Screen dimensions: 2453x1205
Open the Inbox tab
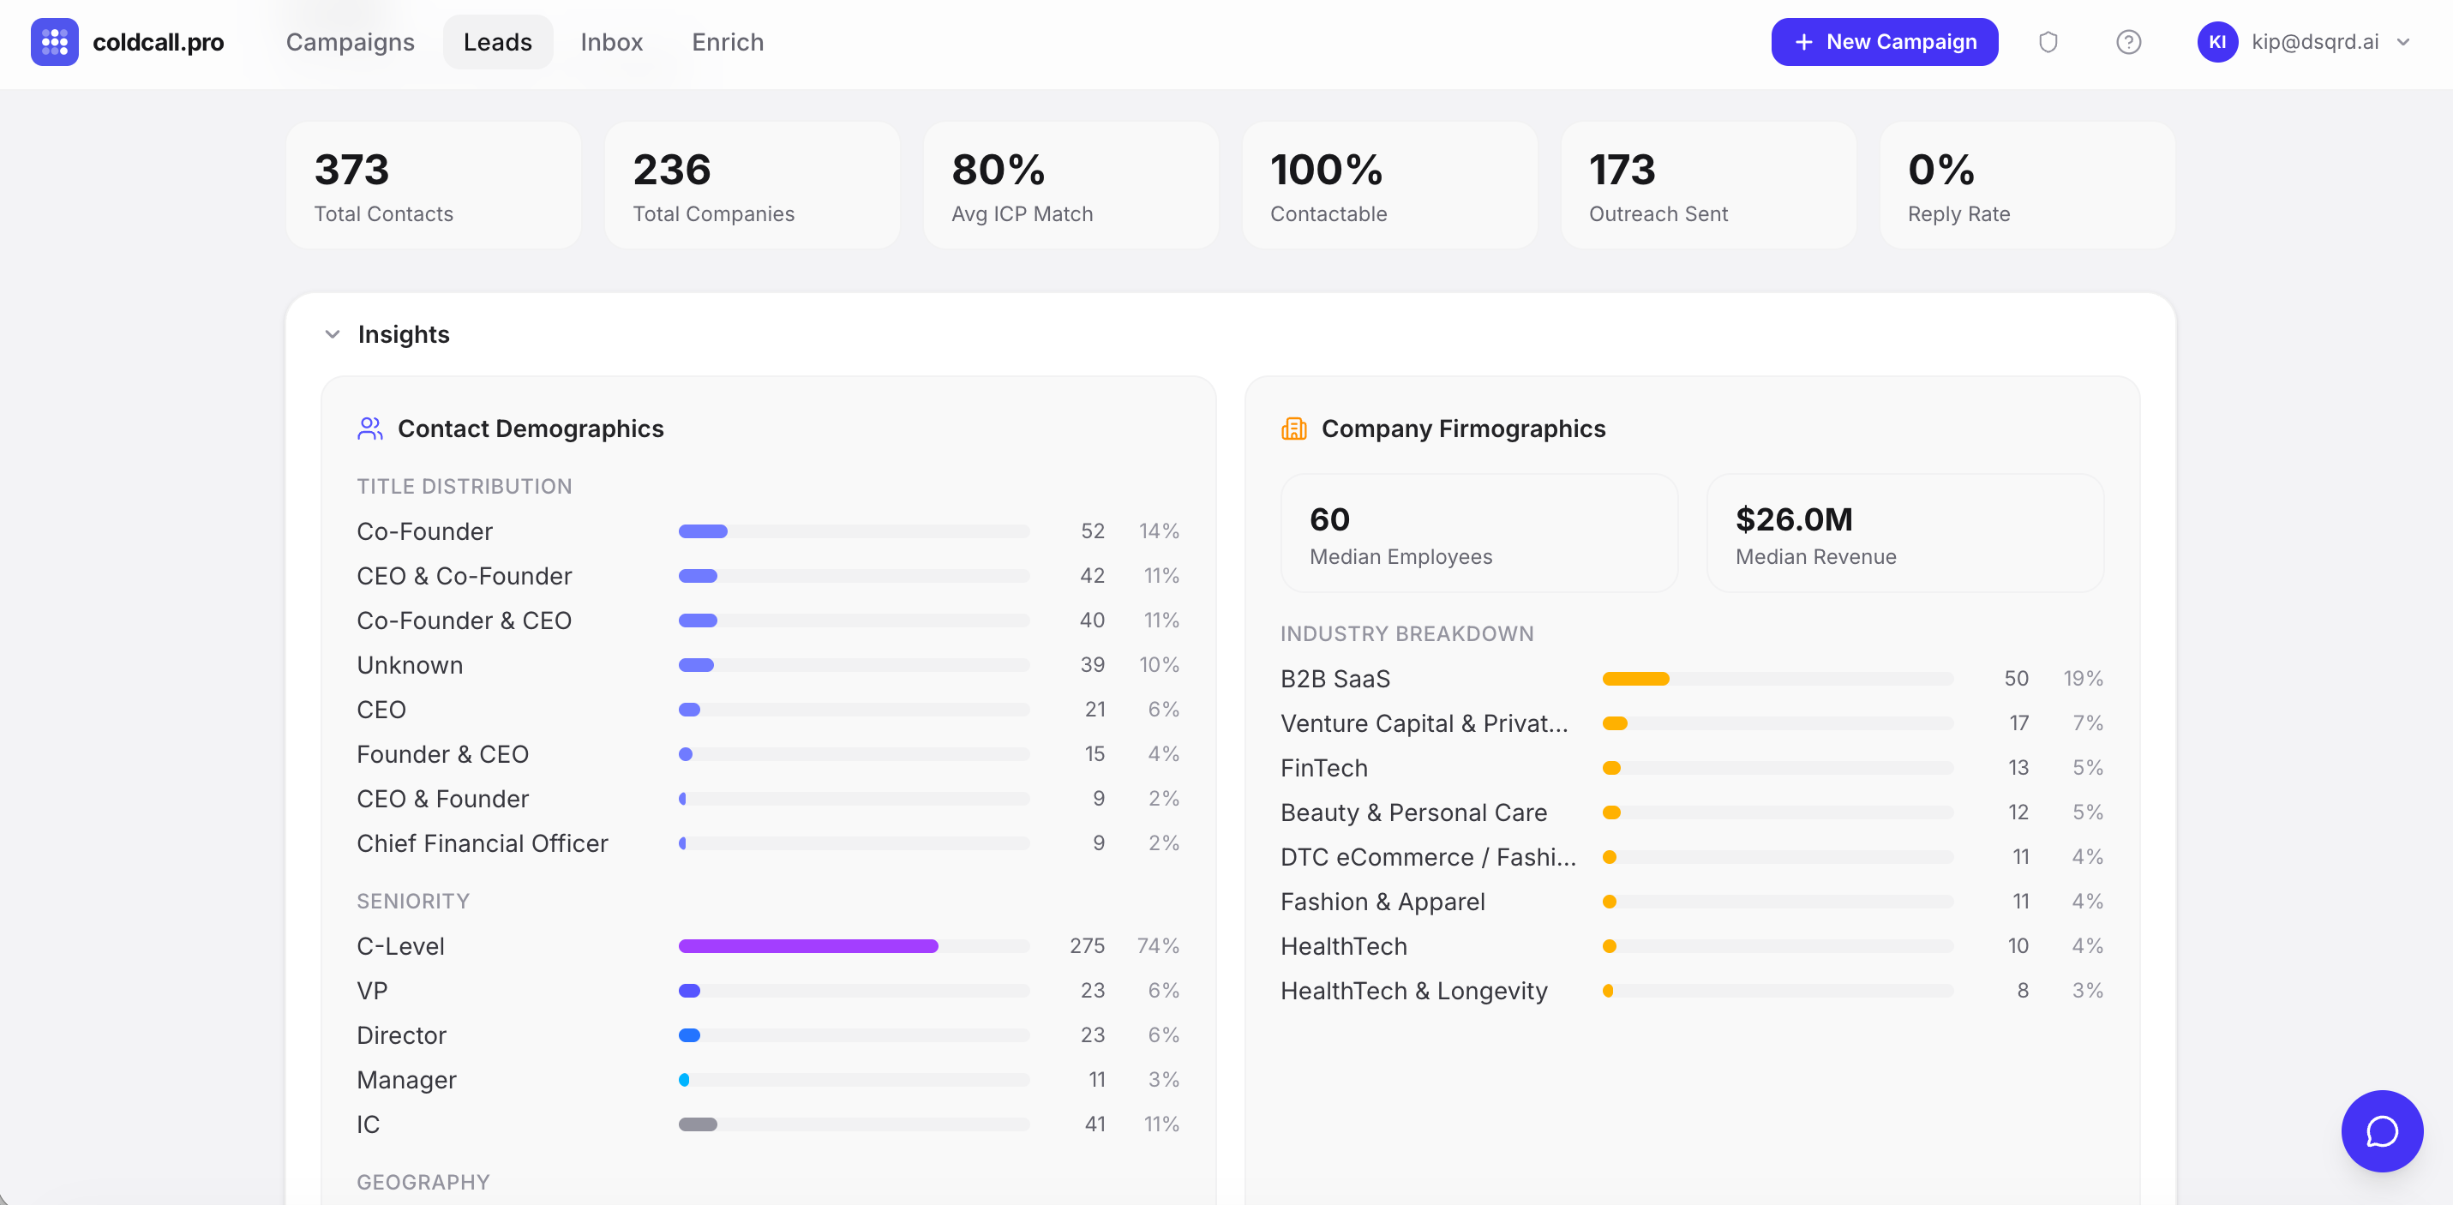tap(611, 42)
